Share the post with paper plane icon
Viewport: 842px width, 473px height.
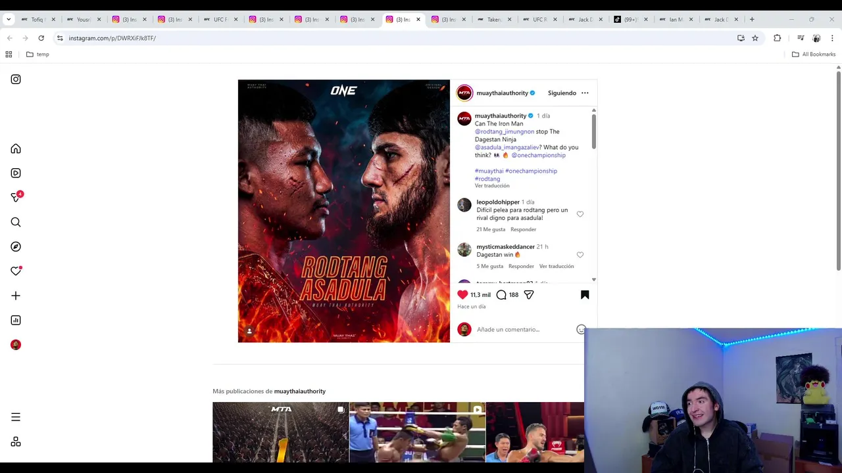coord(529,295)
